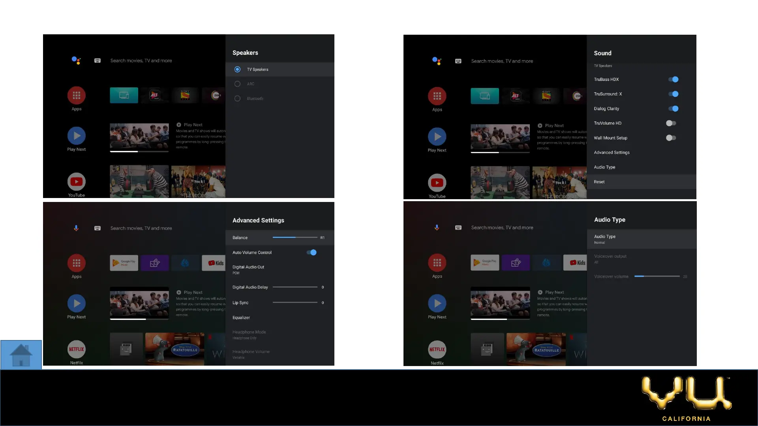
Task: Click the blue home icon button
Action: tap(21, 355)
